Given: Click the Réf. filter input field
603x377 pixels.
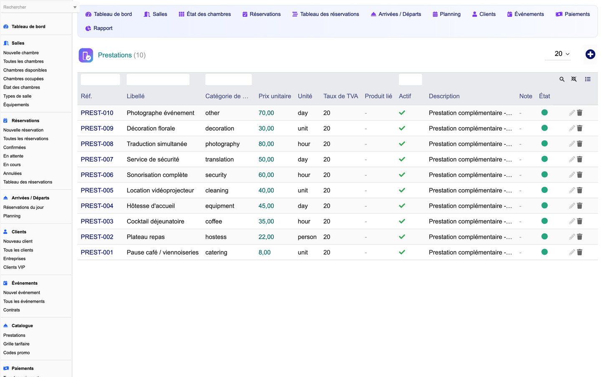Looking at the screenshot, I should pos(100,80).
